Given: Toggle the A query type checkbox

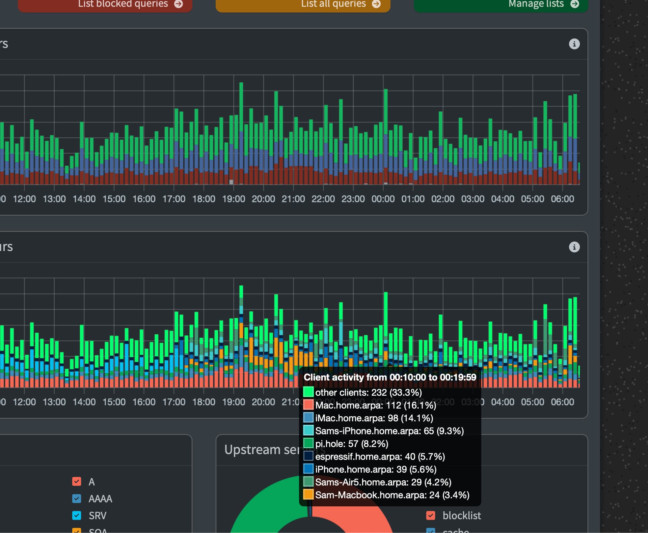Looking at the screenshot, I should pos(77,481).
